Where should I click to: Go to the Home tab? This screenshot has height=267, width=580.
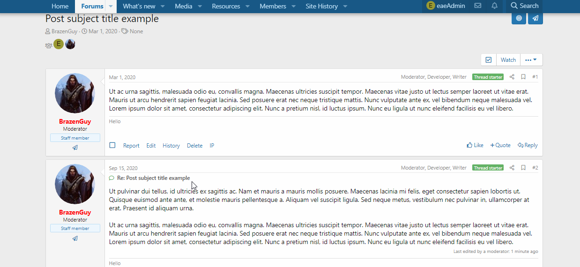pyautogui.click(x=60, y=7)
